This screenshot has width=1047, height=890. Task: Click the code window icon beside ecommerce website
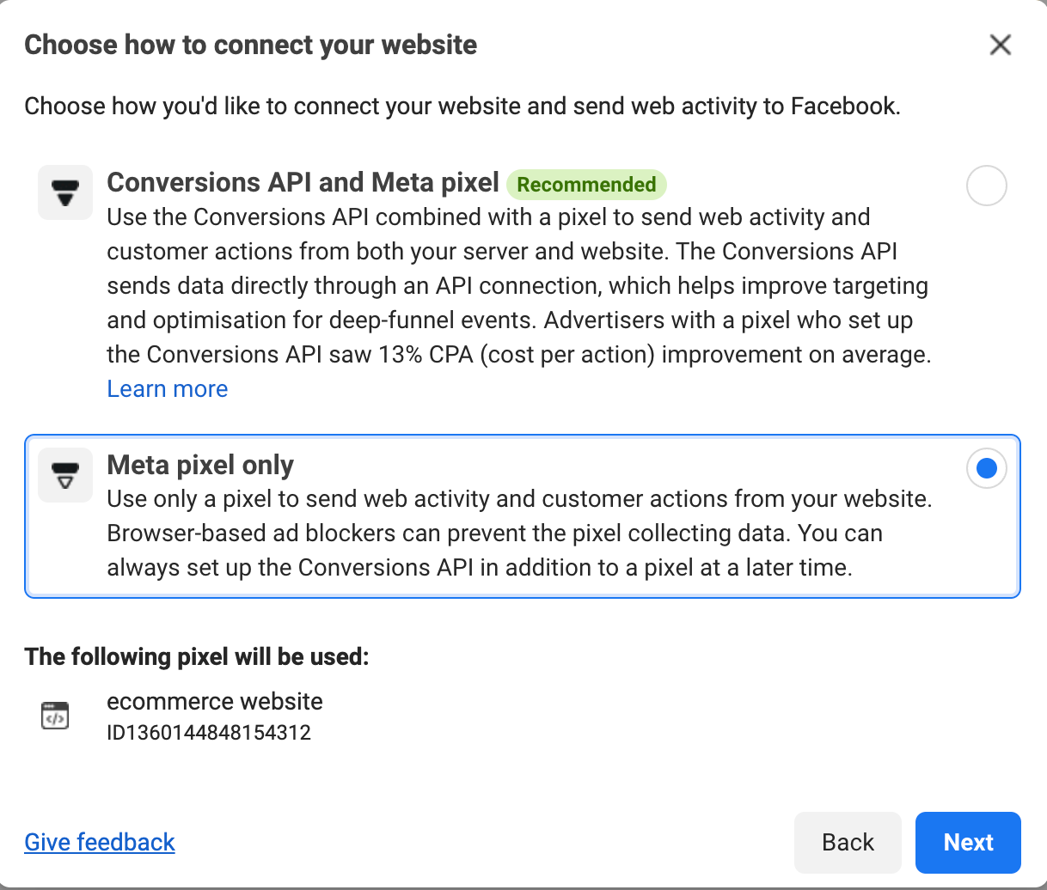[55, 716]
